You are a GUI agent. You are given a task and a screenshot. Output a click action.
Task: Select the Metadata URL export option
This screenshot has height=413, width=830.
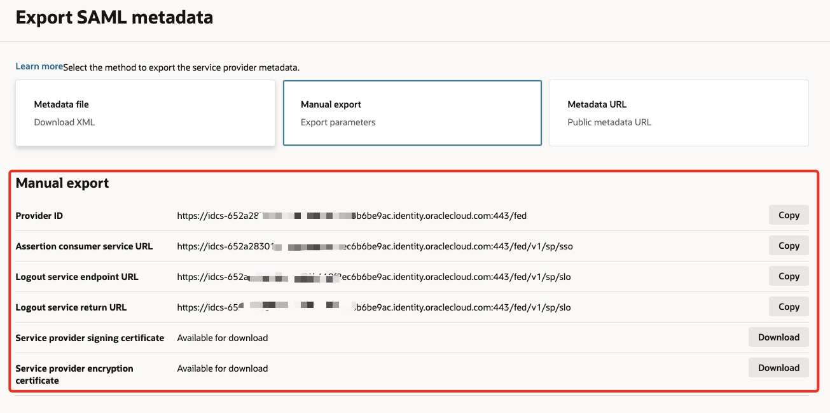pos(678,113)
